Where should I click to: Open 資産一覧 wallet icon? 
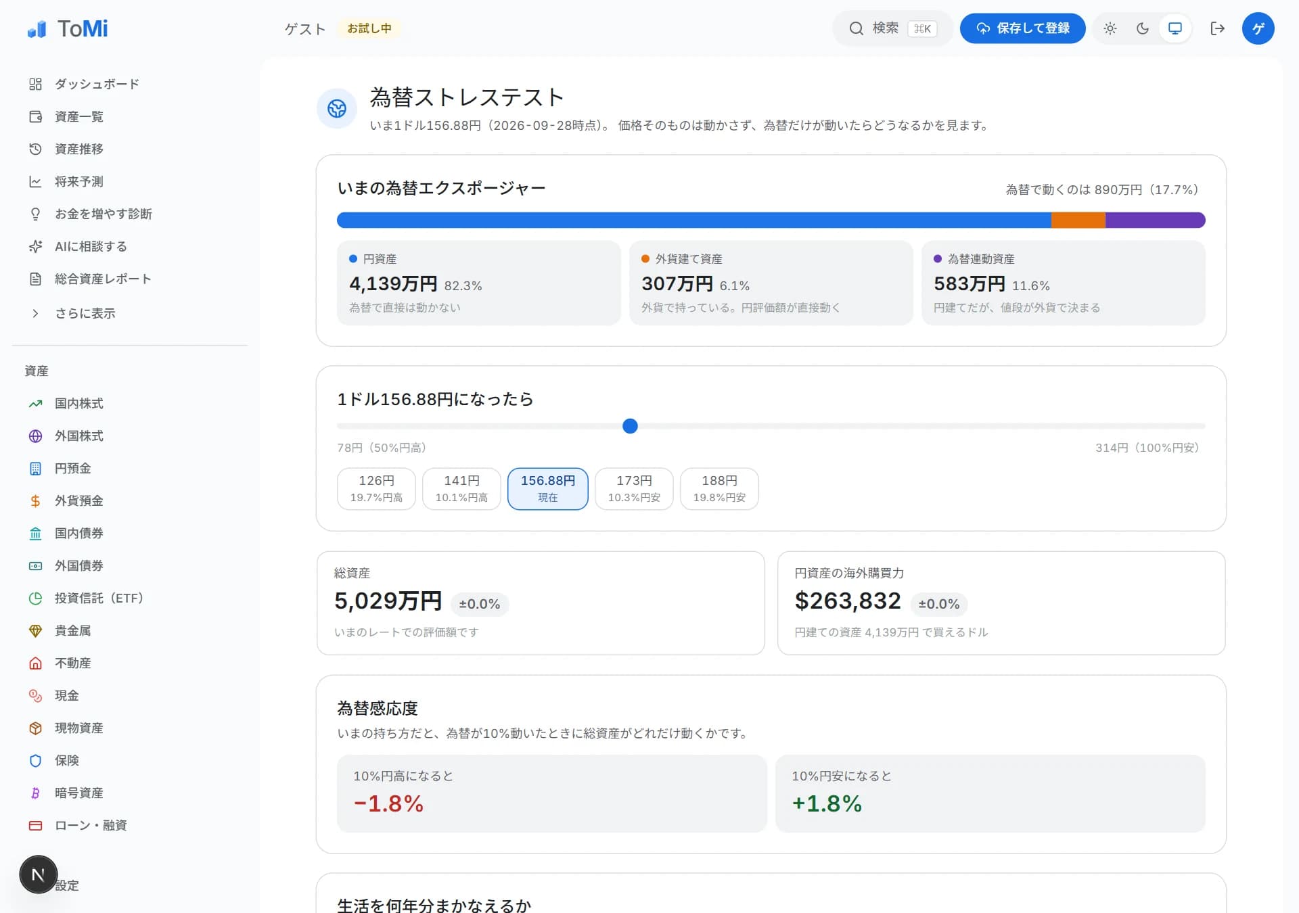36,116
